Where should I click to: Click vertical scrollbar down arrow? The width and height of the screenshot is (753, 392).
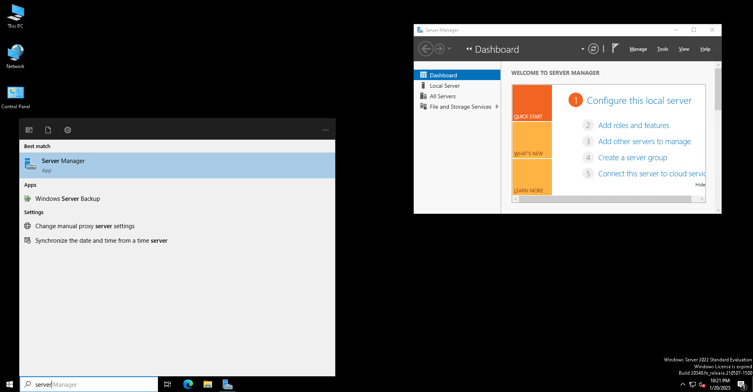(718, 210)
